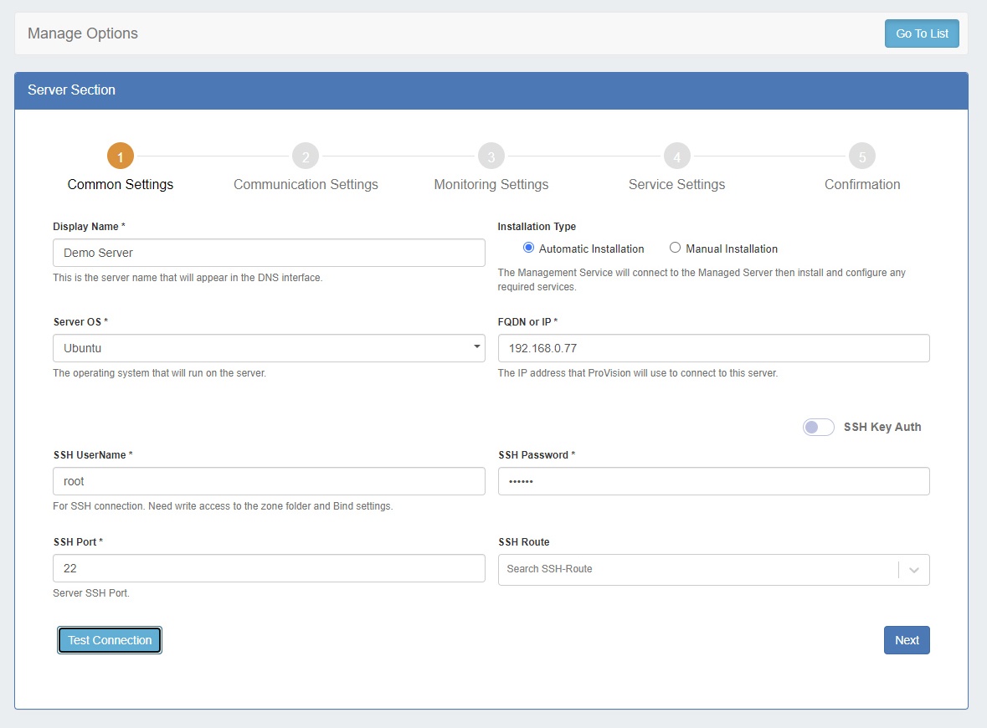
Task: Switch to Communication Settings step label
Action: click(x=306, y=184)
